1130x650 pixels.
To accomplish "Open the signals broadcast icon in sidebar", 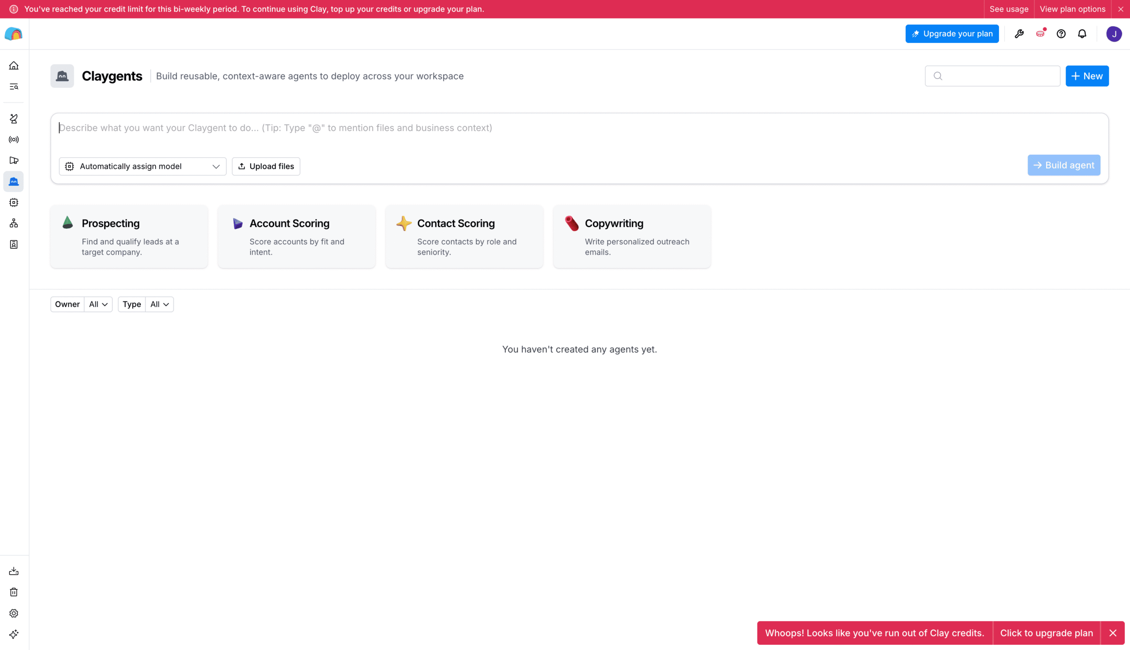I will (14, 140).
